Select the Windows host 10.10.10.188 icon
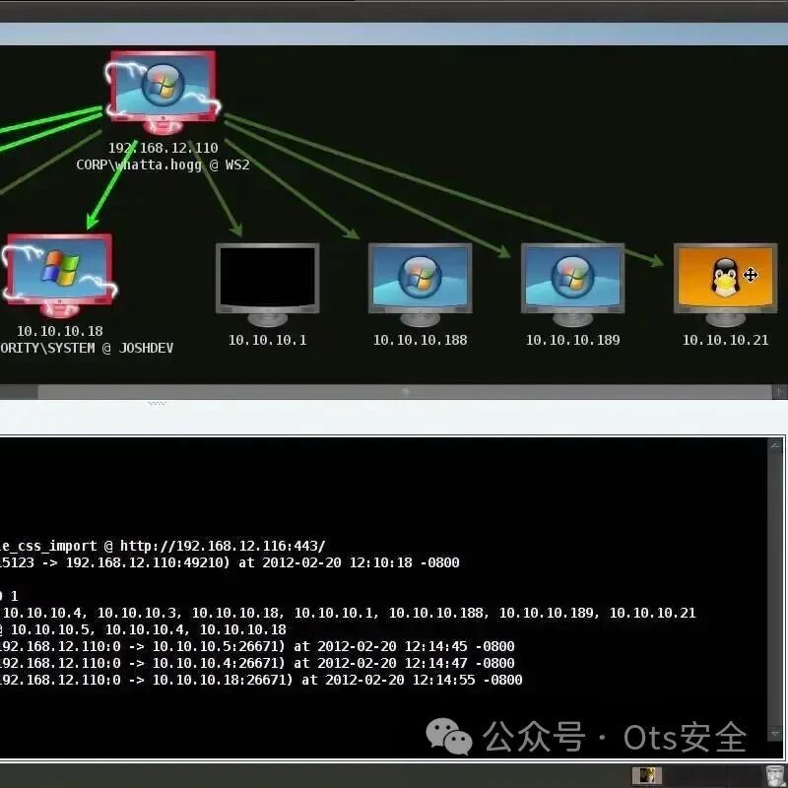 coord(421,285)
